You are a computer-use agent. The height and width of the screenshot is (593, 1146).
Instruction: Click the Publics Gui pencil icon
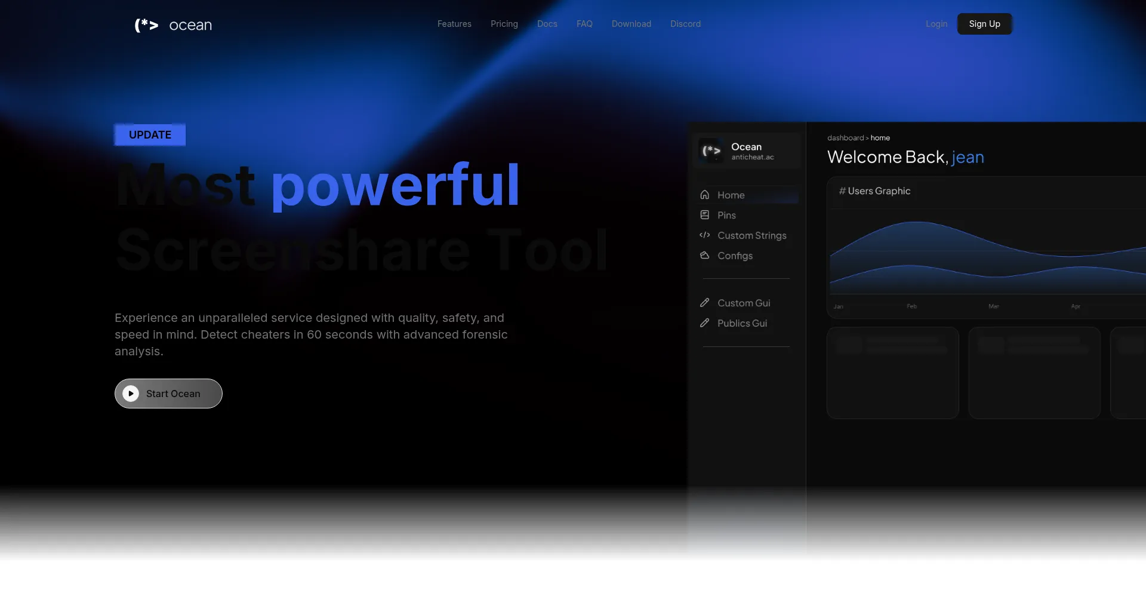click(705, 323)
